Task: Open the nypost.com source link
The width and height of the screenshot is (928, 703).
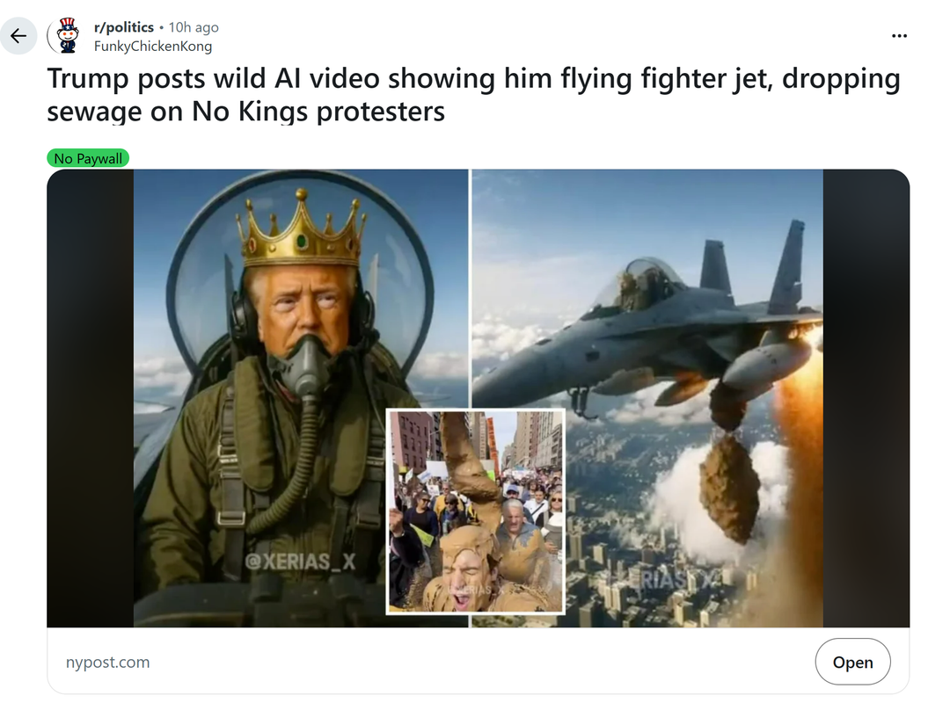Action: (x=107, y=663)
